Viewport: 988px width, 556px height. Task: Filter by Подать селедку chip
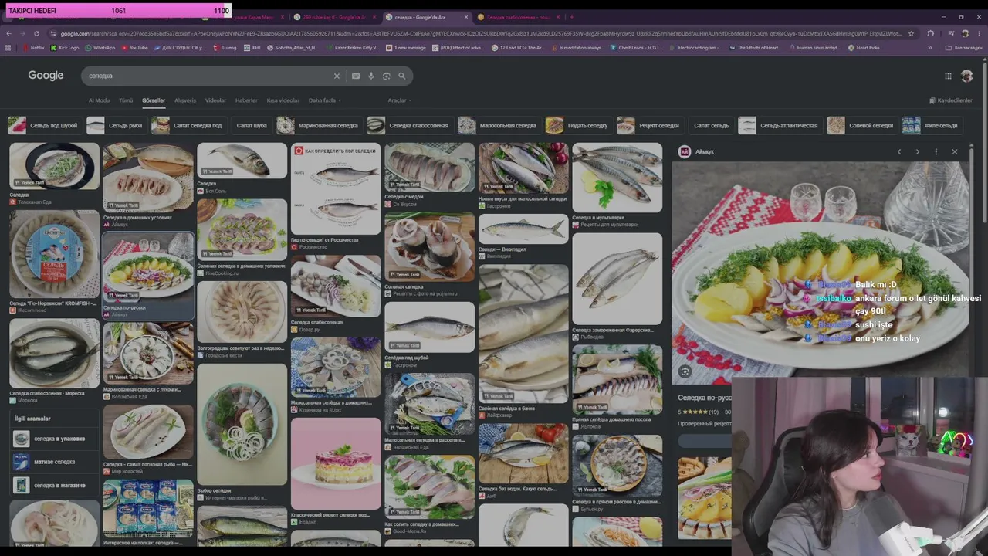578,125
